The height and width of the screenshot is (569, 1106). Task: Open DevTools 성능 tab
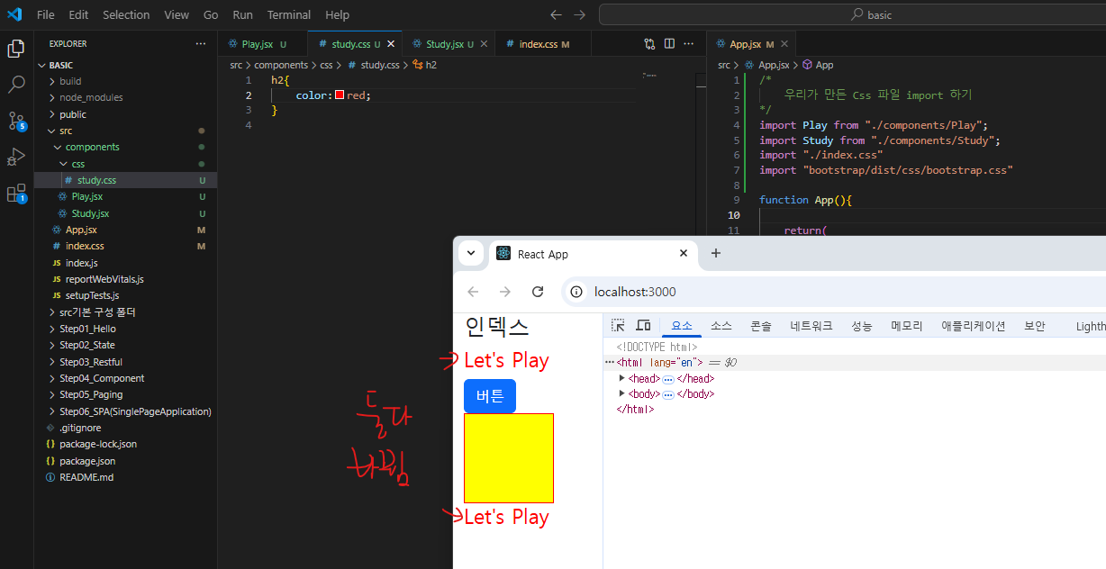[x=861, y=326]
